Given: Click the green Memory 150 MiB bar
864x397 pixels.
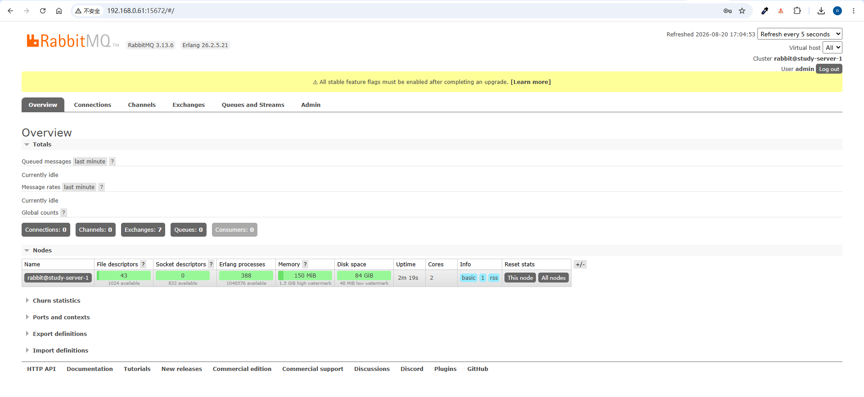Looking at the screenshot, I should [305, 276].
